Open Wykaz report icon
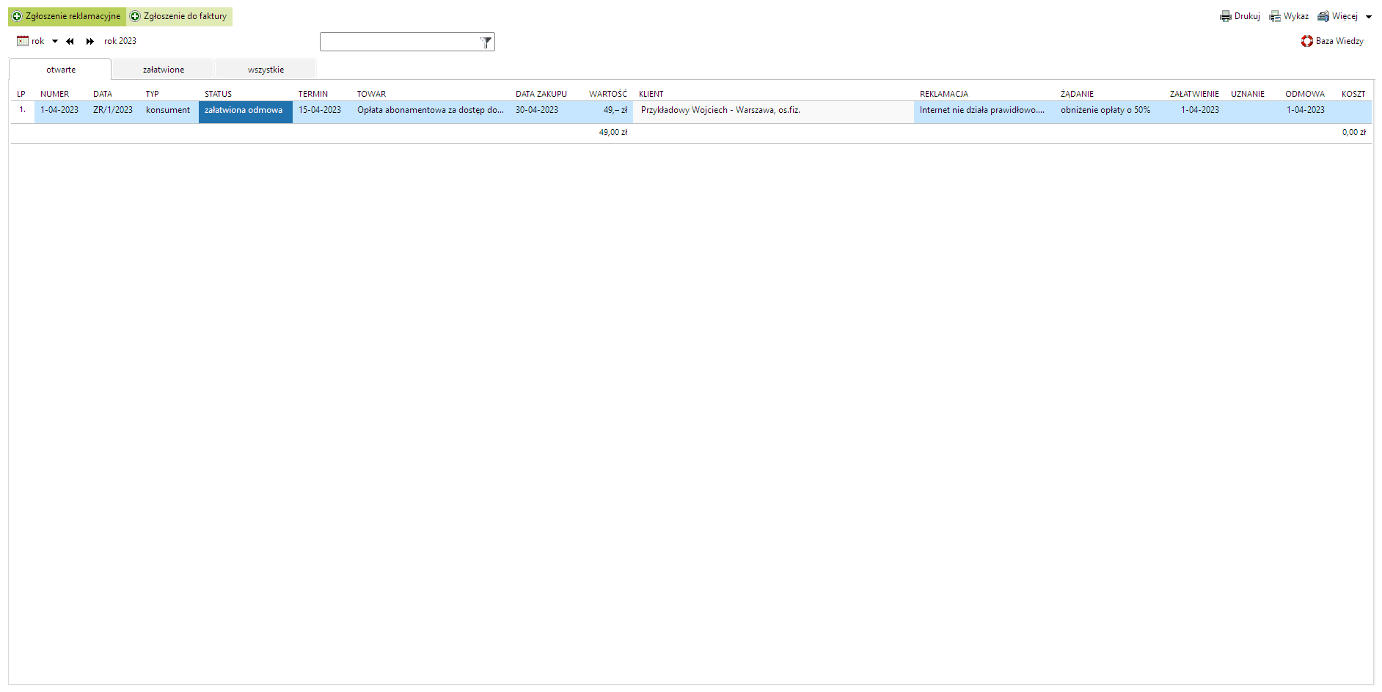The image size is (1382, 692). click(1275, 16)
